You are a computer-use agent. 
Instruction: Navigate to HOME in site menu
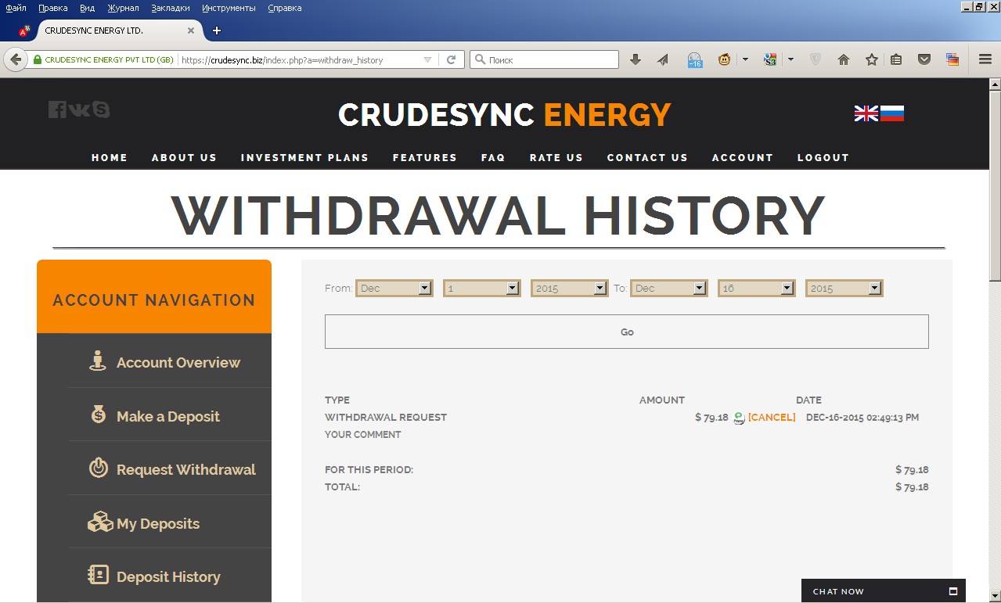click(110, 157)
